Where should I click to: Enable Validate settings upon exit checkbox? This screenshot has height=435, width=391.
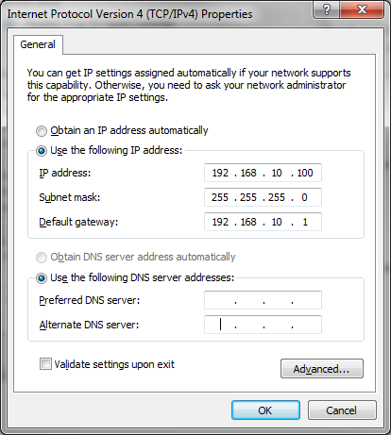[x=45, y=364]
